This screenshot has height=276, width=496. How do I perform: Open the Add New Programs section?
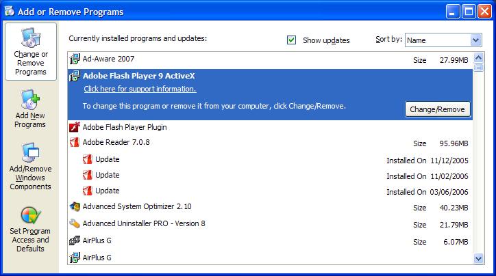pyautogui.click(x=30, y=110)
